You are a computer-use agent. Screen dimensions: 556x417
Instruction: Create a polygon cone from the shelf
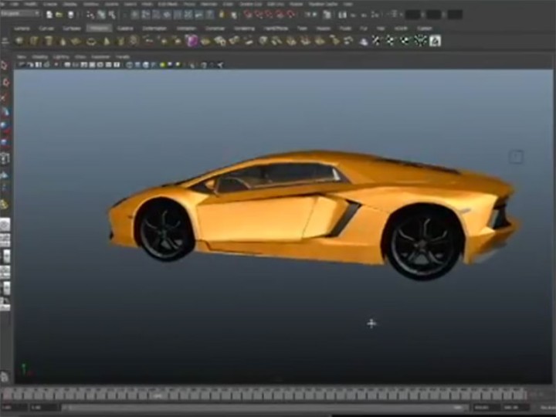coord(63,42)
